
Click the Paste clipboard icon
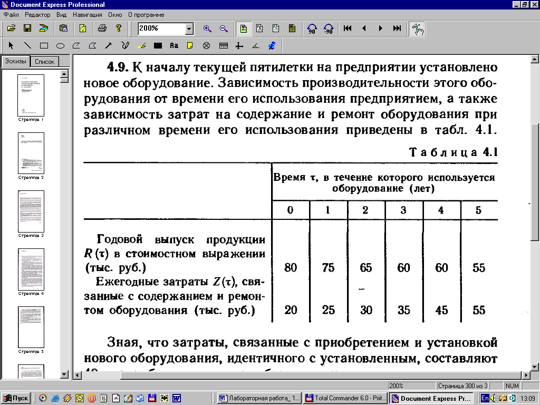pyautogui.click(x=63, y=28)
